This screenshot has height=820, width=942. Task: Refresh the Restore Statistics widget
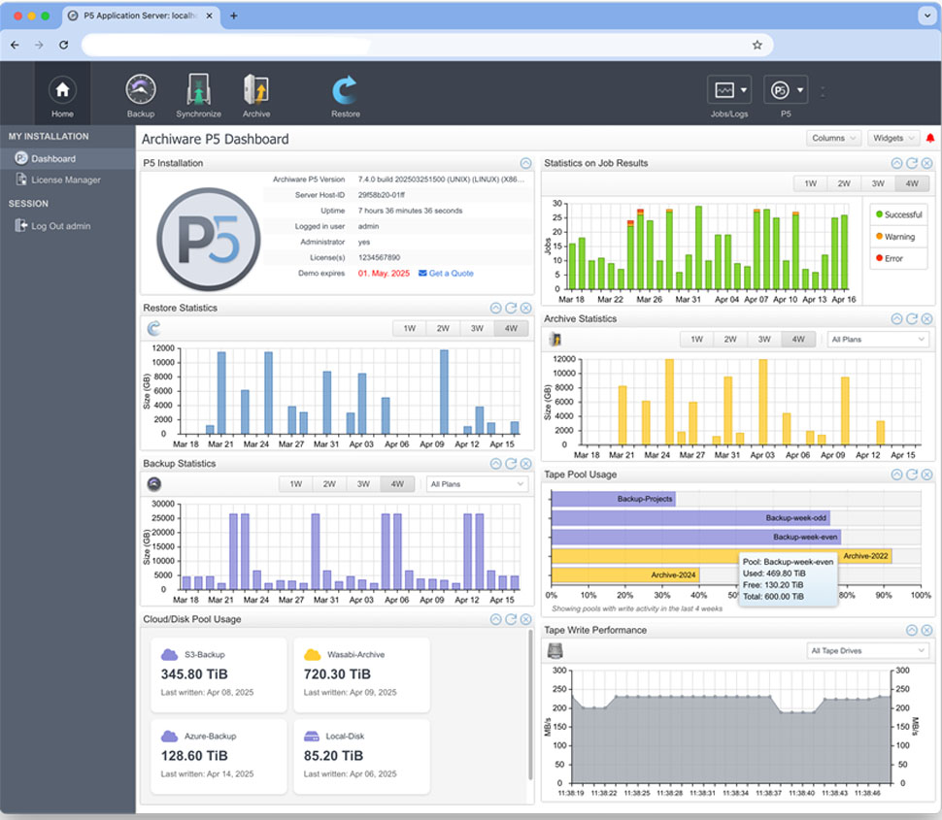[x=511, y=308]
